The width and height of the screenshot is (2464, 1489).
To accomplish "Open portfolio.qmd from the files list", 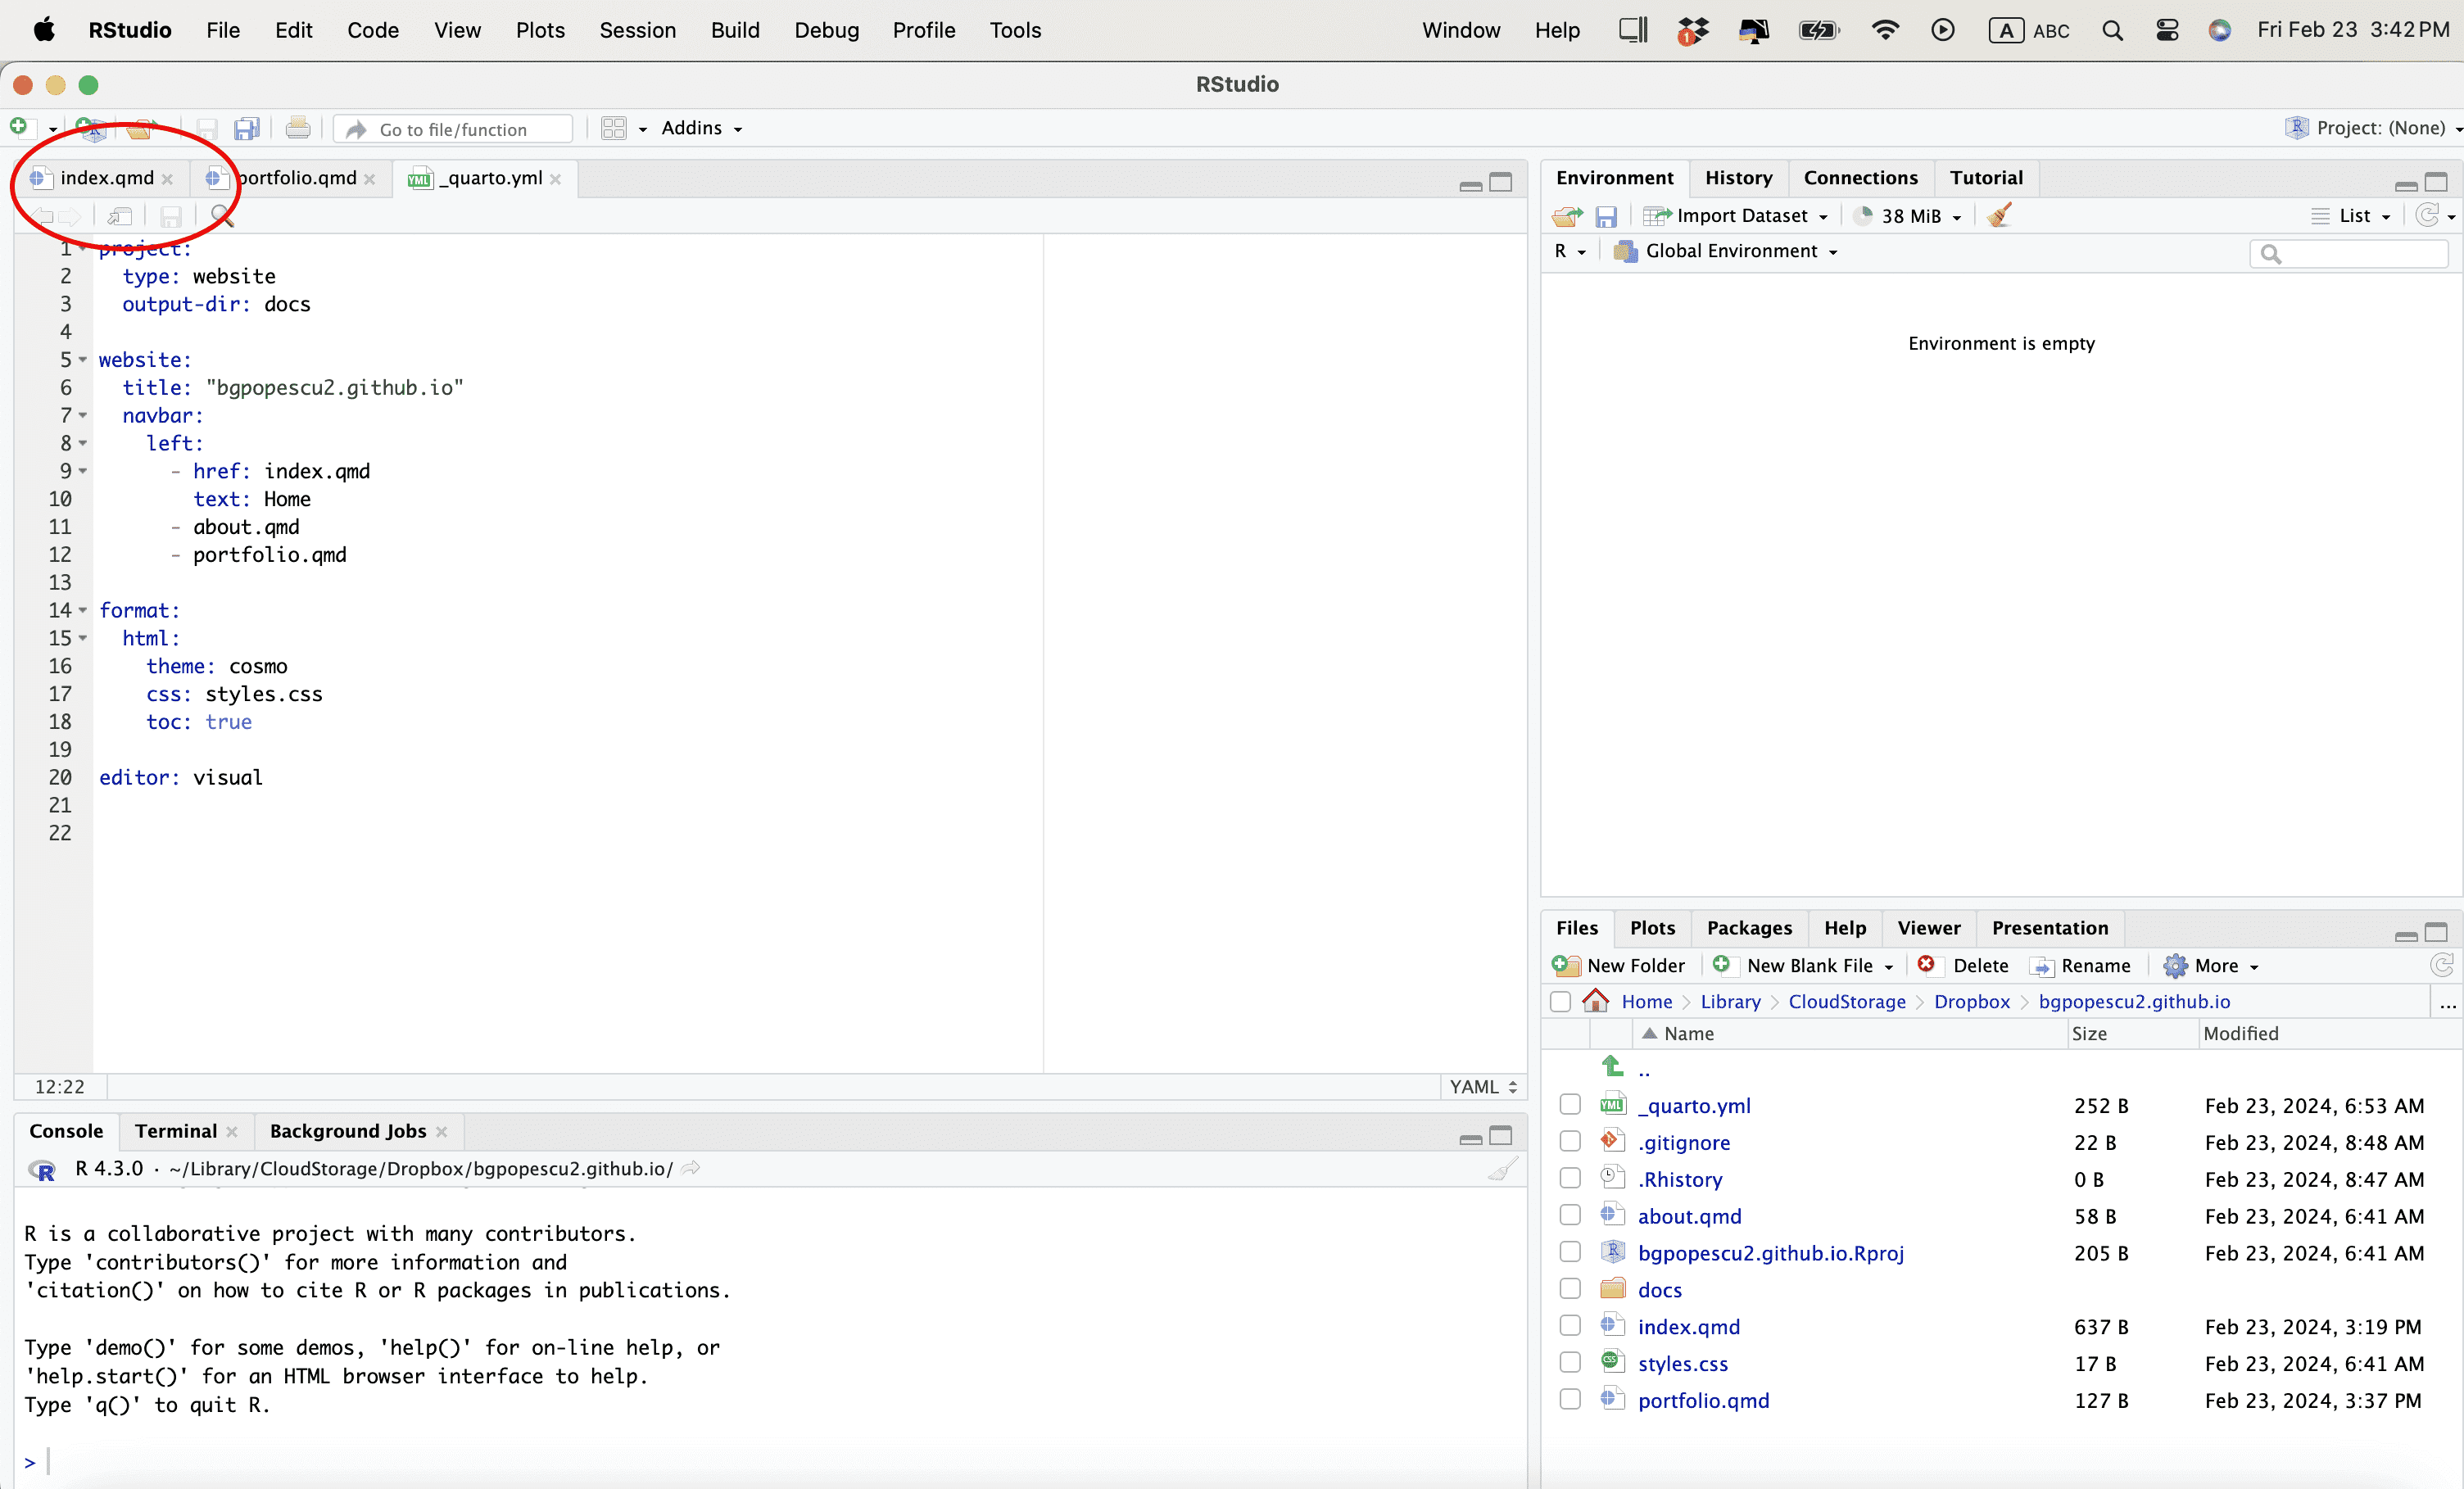I will [x=1703, y=1400].
